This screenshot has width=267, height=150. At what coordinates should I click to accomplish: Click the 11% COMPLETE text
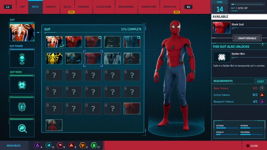point(131,29)
